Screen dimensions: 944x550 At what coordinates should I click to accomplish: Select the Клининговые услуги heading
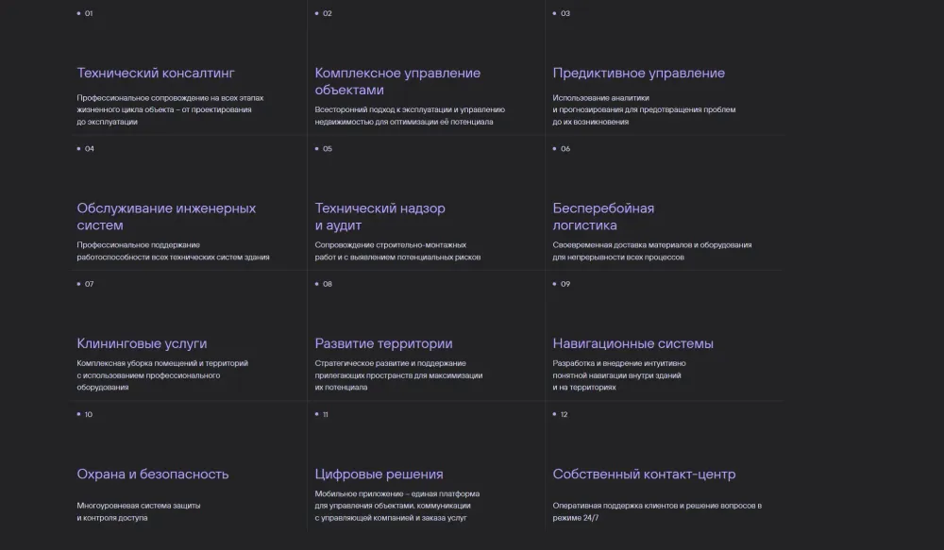[x=142, y=343]
